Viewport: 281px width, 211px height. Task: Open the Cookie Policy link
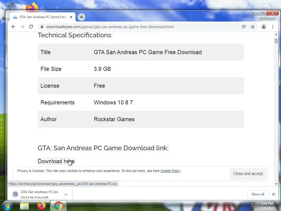[x=170, y=171]
